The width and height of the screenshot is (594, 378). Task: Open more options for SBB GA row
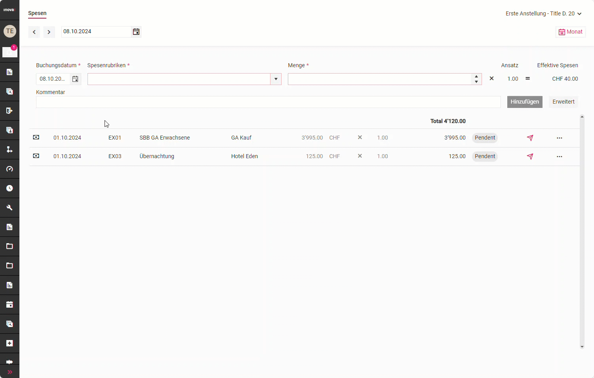click(559, 138)
